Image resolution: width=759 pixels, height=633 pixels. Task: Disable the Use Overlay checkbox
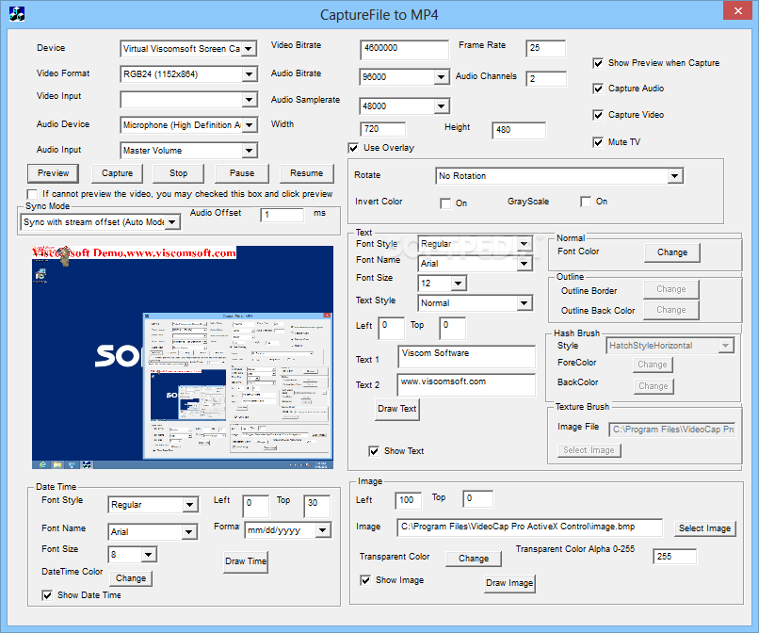354,148
